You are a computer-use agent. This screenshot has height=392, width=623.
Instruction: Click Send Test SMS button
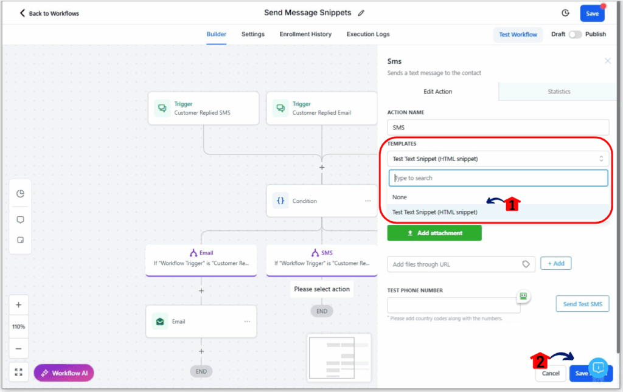pos(582,304)
